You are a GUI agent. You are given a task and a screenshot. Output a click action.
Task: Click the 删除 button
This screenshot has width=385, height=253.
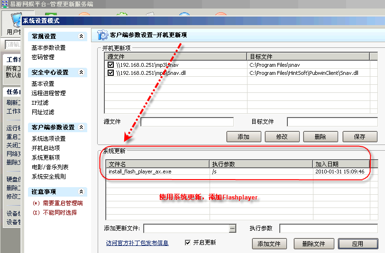(321, 136)
